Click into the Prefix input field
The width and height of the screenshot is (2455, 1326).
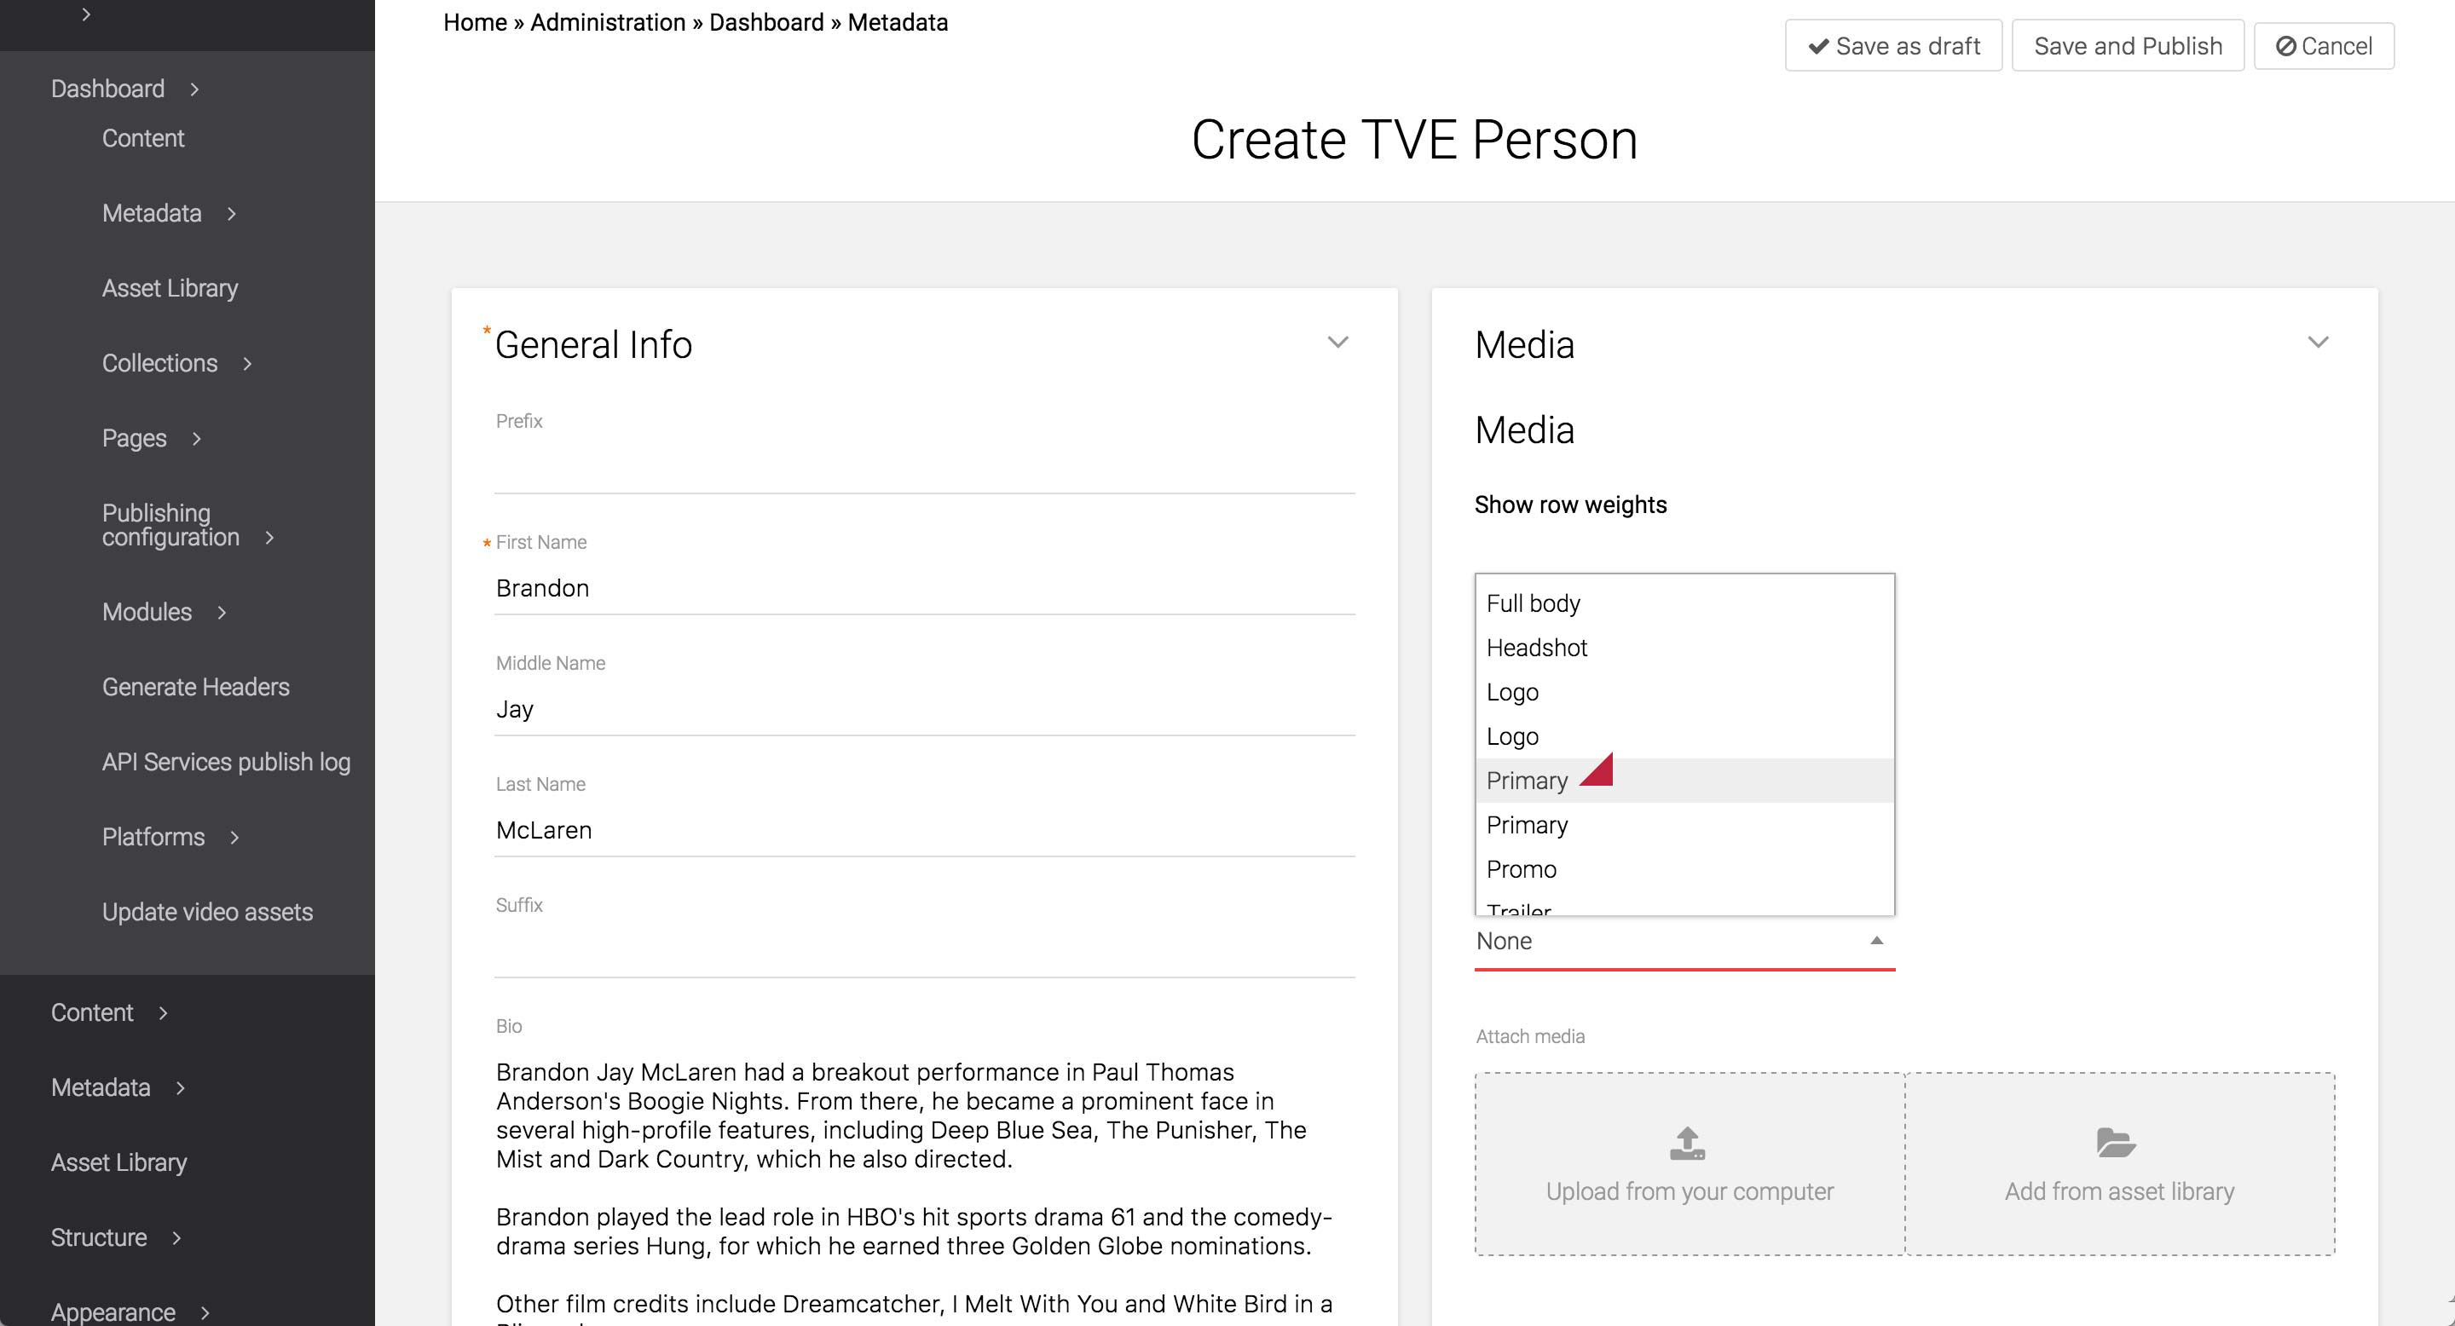coord(923,469)
